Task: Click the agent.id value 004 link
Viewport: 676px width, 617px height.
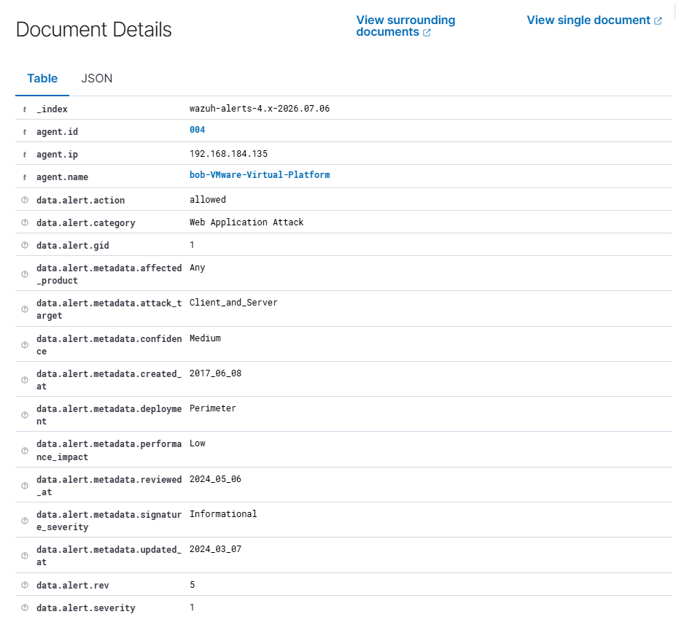Action: (x=197, y=130)
